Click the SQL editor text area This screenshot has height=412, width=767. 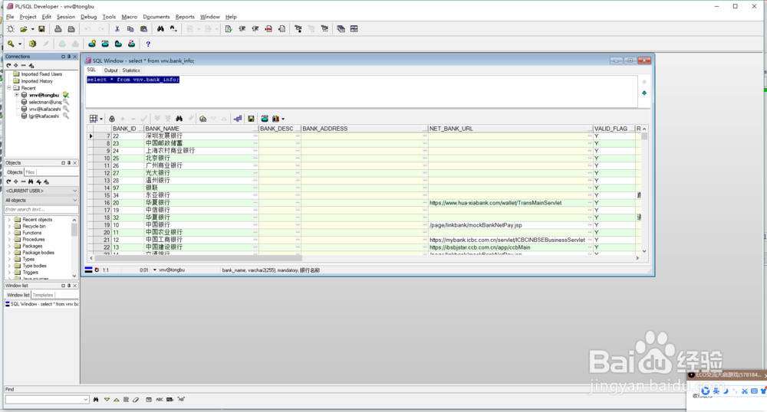coord(362,91)
